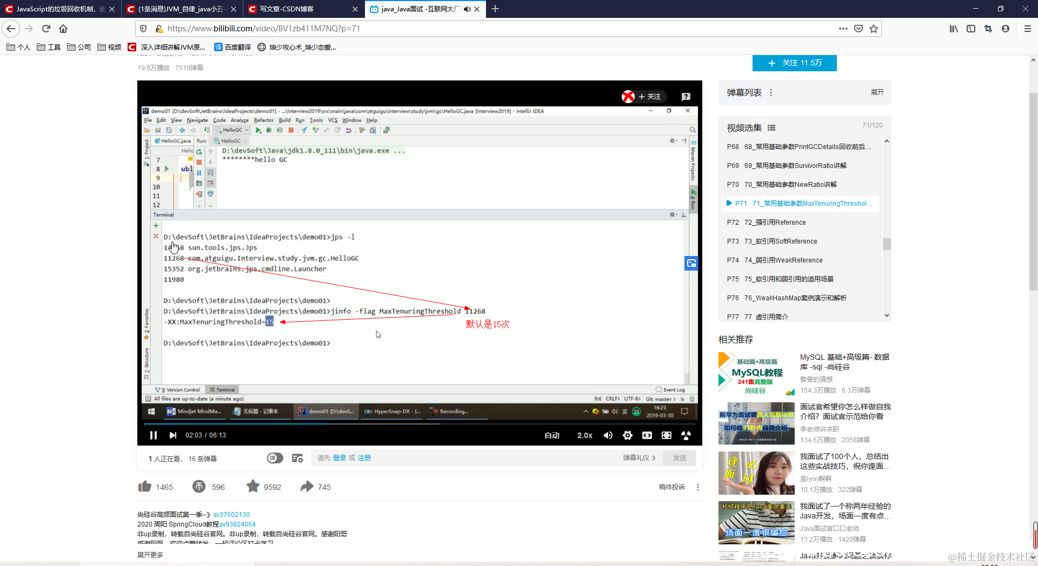Screen dimensions: 1038x566
Task: Open 百度翻译 bookmark
Action: click(232, 47)
